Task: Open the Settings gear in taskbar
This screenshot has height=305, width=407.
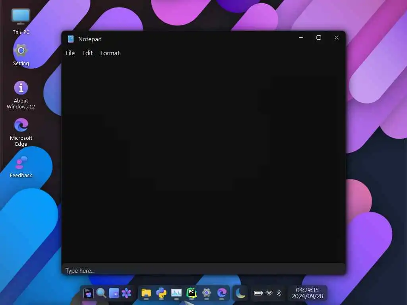Action: [207, 293]
